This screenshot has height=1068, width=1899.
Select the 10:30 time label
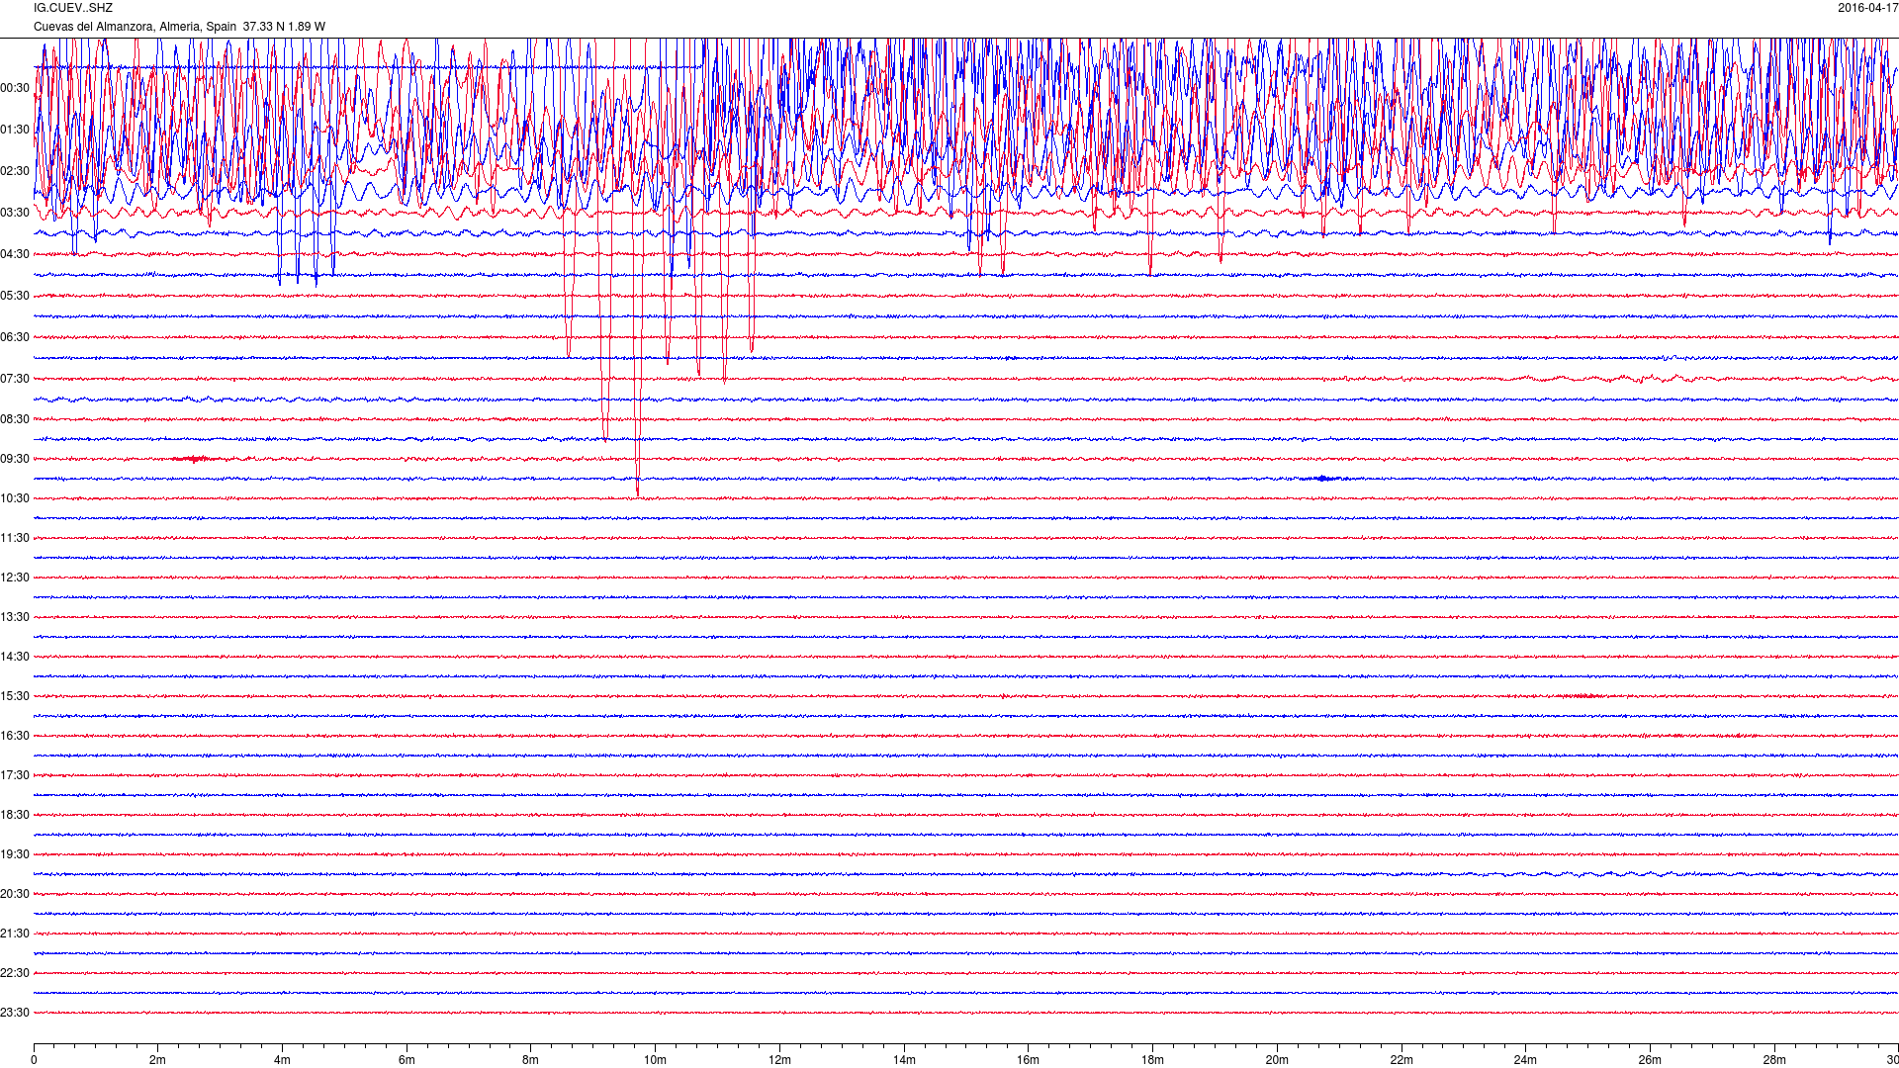[15, 498]
